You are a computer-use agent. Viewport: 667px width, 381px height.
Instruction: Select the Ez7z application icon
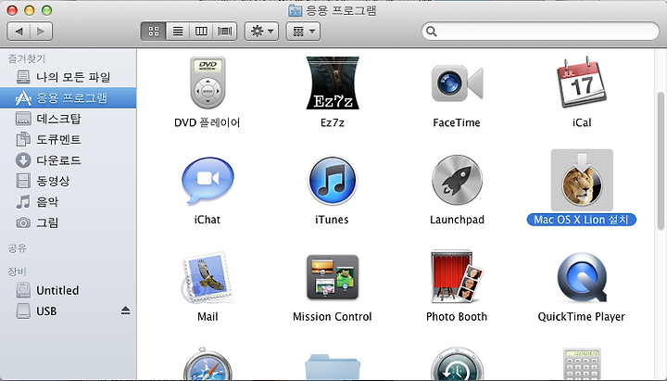pos(333,83)
